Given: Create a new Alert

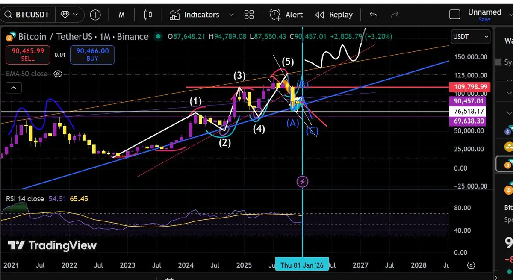Looking at the screenshot, I should coord(286,15).
